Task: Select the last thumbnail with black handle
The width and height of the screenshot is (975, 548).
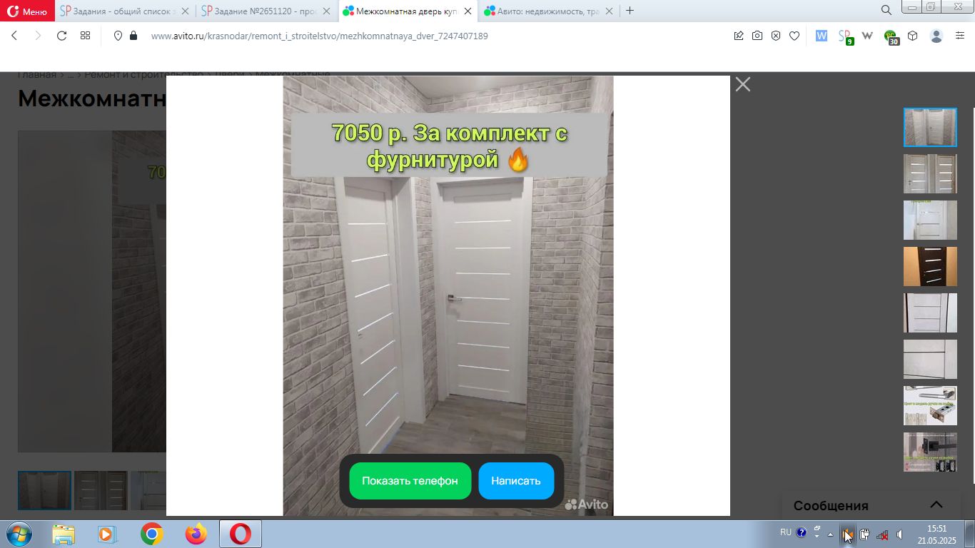Action: pos(930,452)
